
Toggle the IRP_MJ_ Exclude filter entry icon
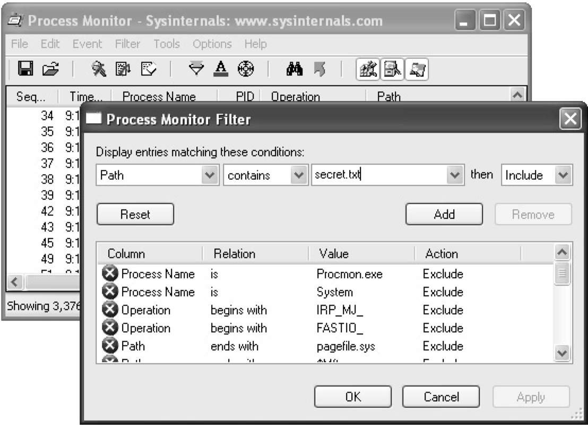[x=110, y=309]
